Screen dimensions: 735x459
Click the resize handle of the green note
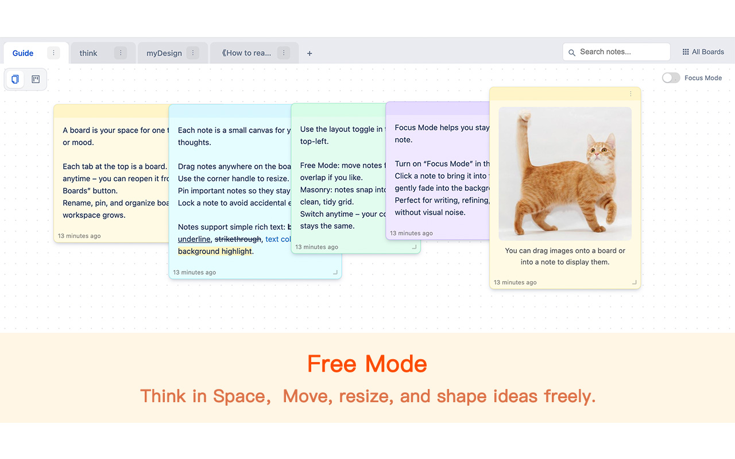[415, 247]
